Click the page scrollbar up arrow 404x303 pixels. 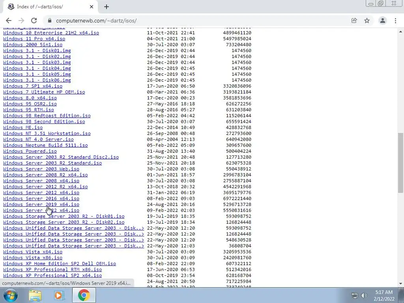pos(400,32)
